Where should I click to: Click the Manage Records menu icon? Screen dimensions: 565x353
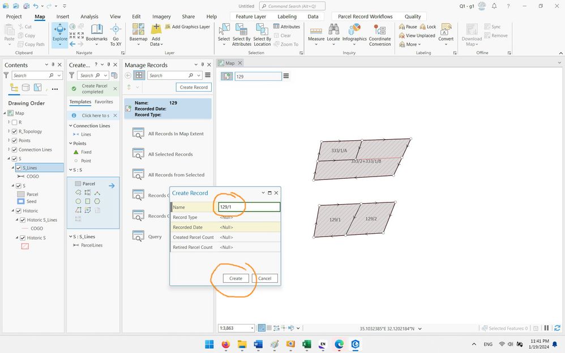tap(208, 75)
